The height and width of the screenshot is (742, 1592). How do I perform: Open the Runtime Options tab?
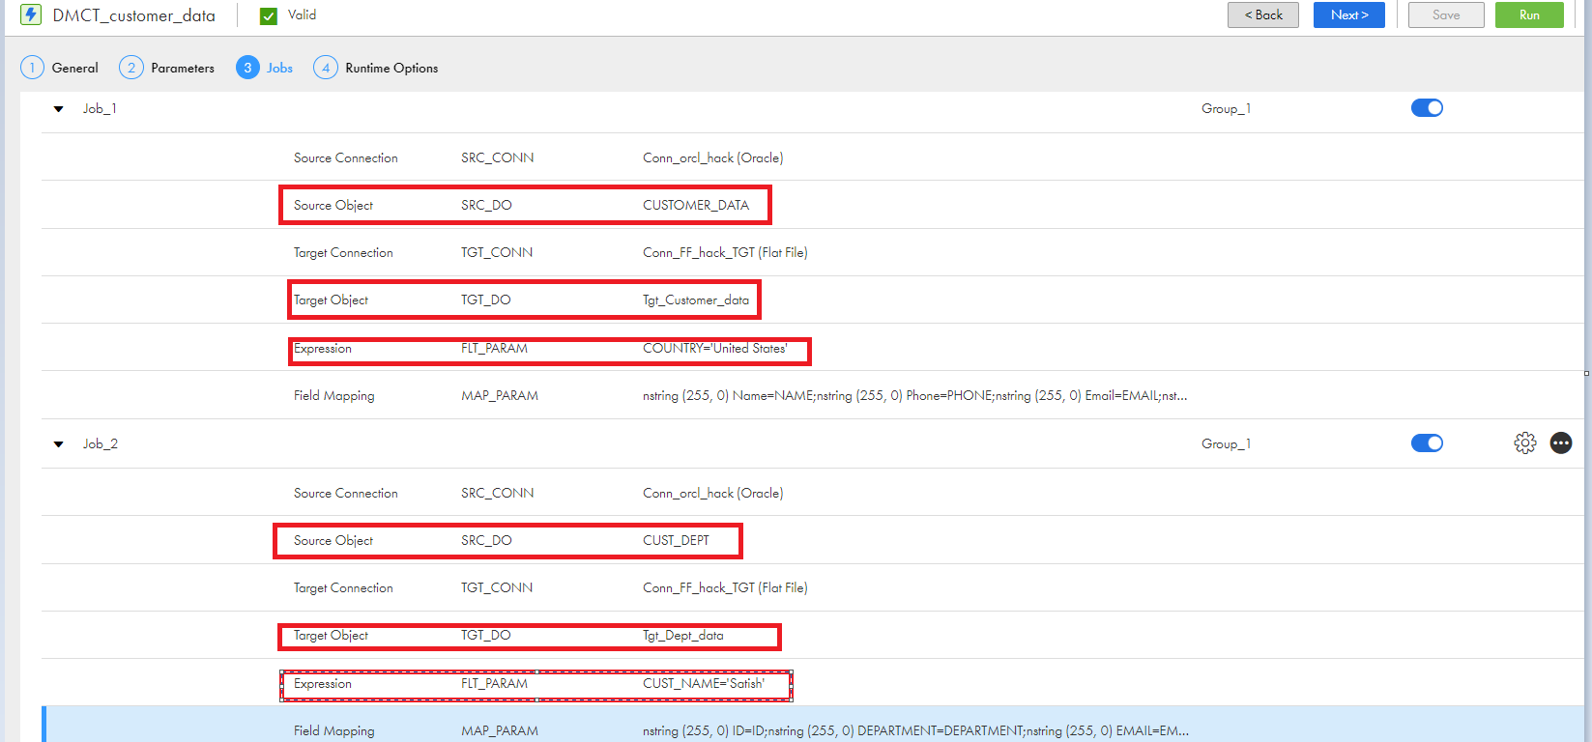[391, 68]
